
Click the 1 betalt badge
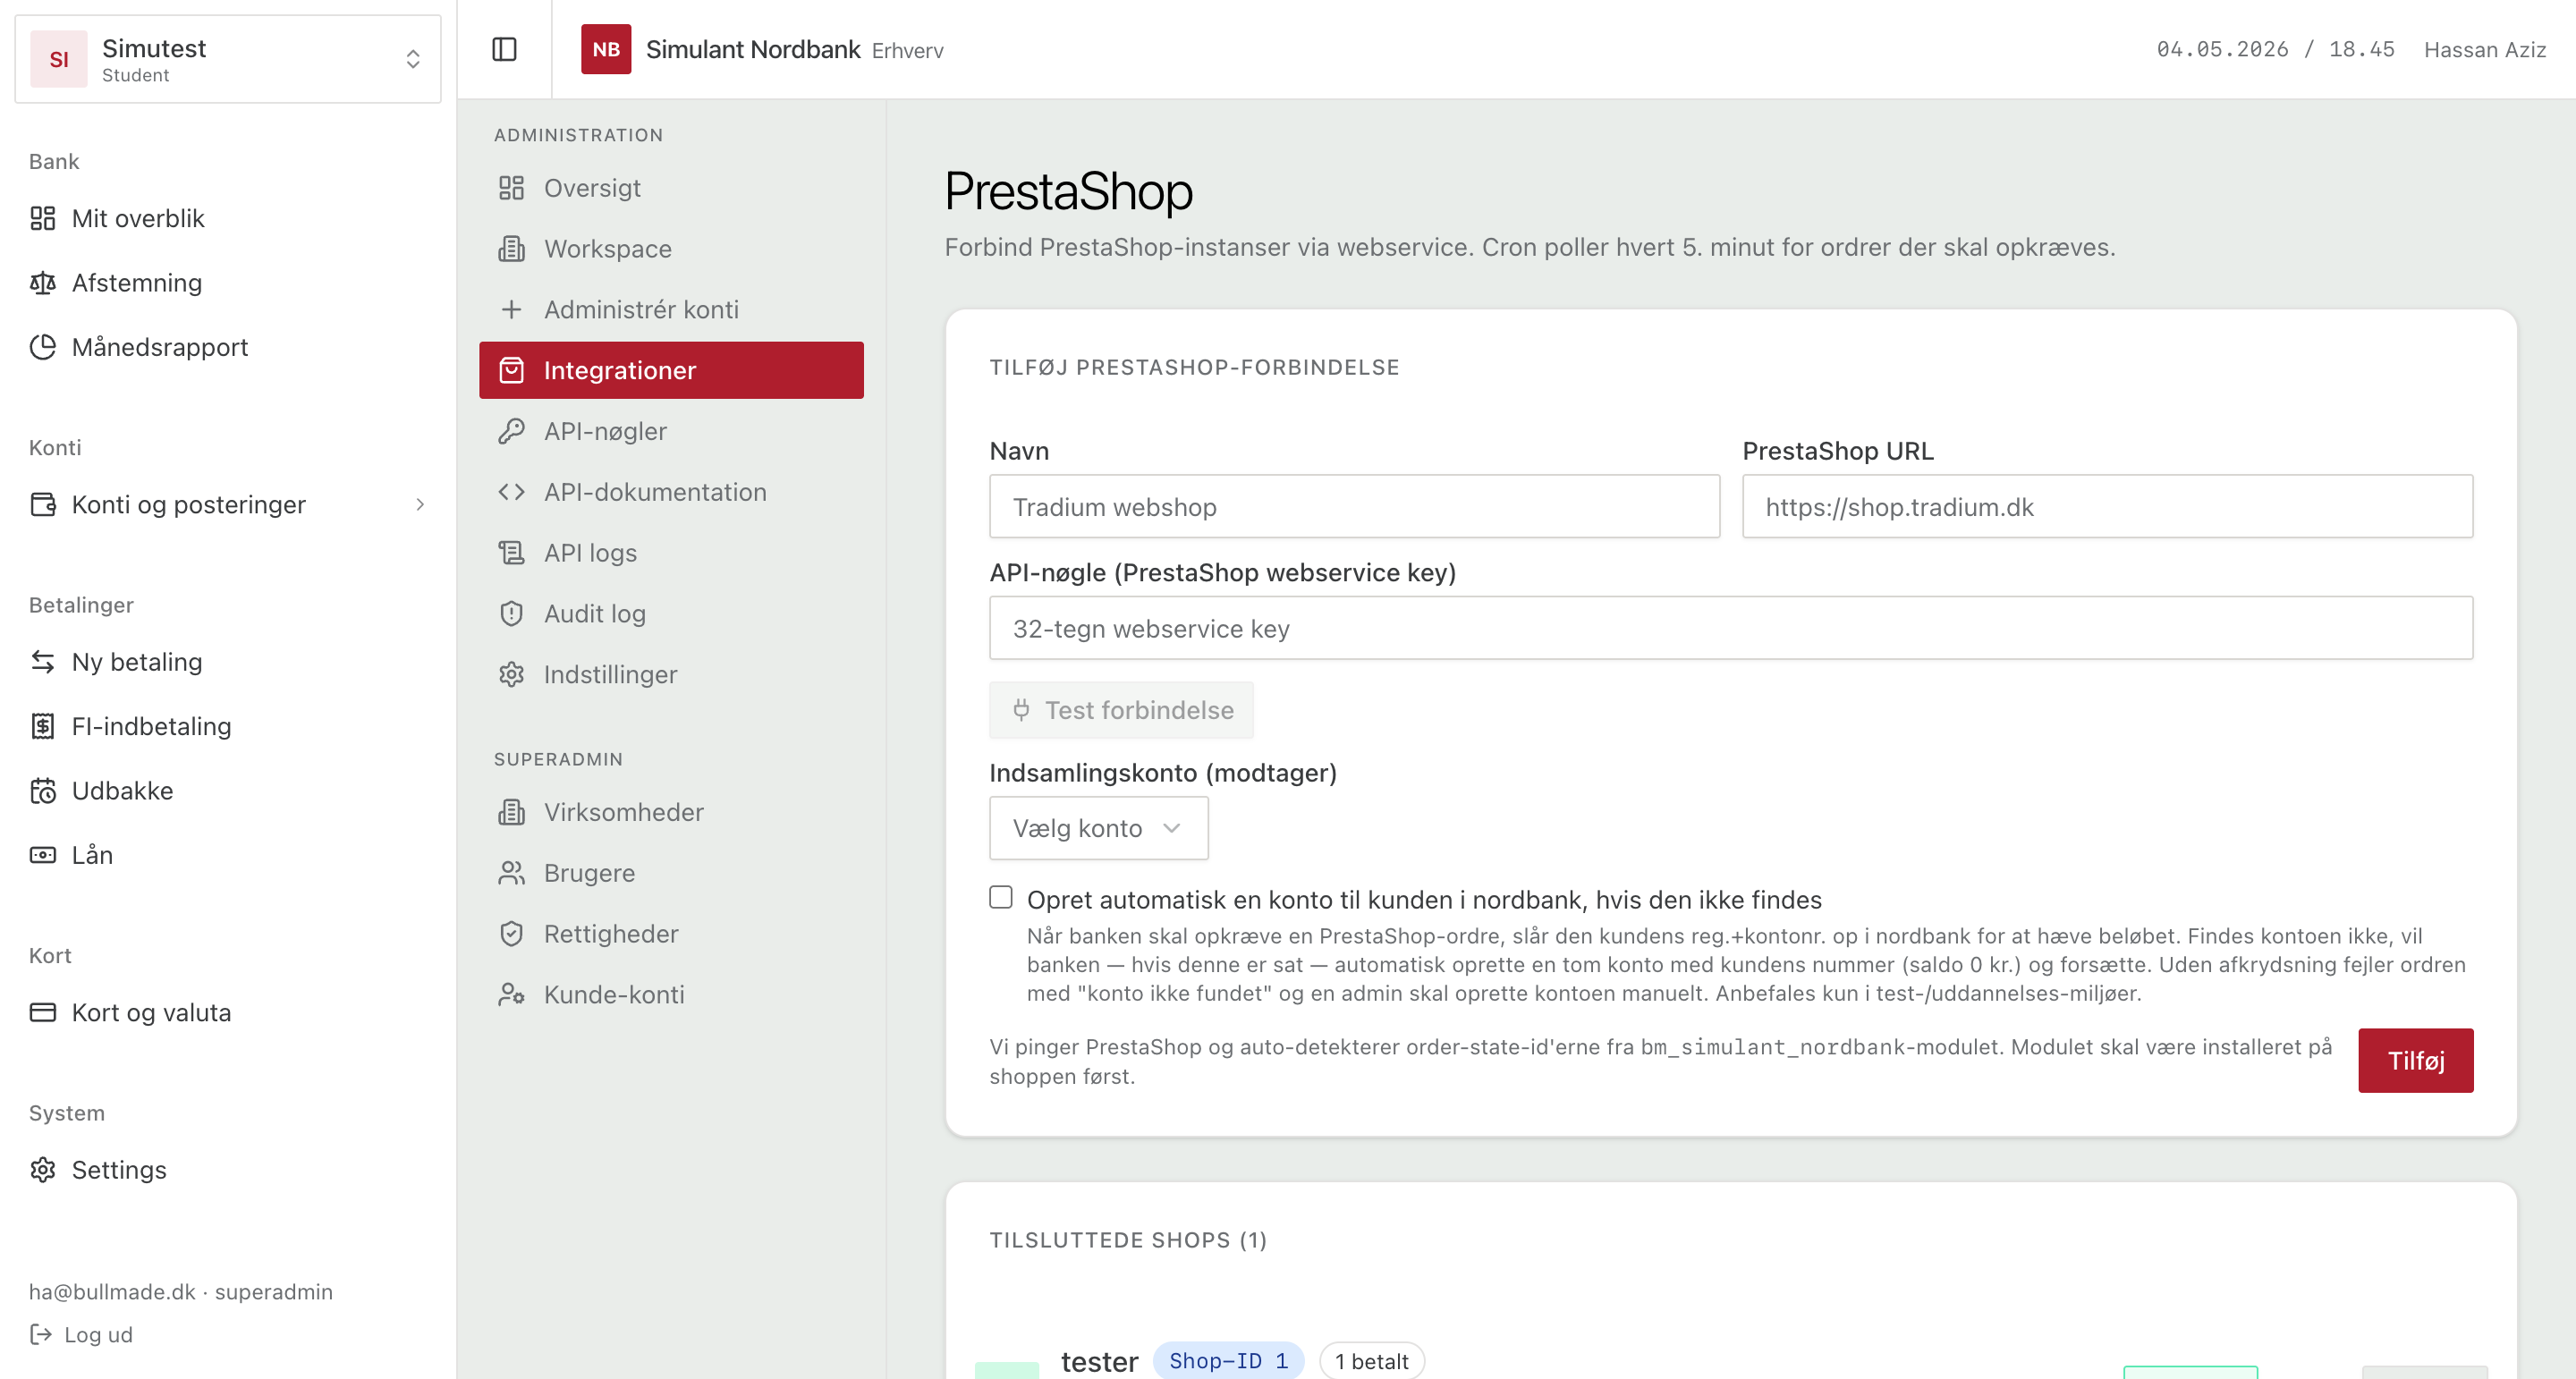click(x=1371, y=1360)
